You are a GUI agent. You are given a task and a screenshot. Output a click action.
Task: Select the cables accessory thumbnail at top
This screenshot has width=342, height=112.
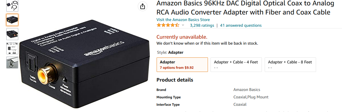(x=12, y=6)
